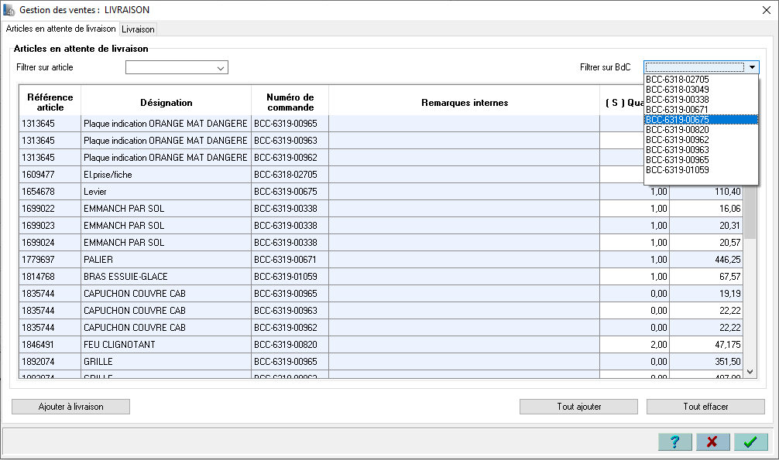This screenshot has height=460, width=779.
Task: Click order cell BCC-6319-00675 in table
Action: (x=290, y=192)
